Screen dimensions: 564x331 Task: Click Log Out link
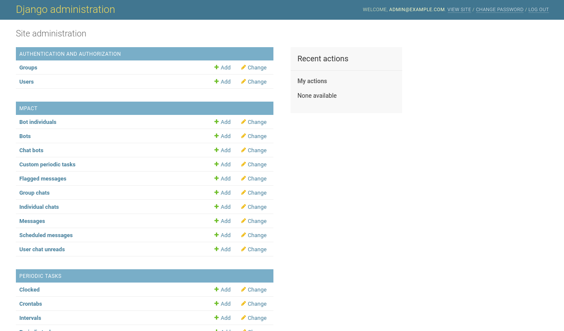(539, 9)
